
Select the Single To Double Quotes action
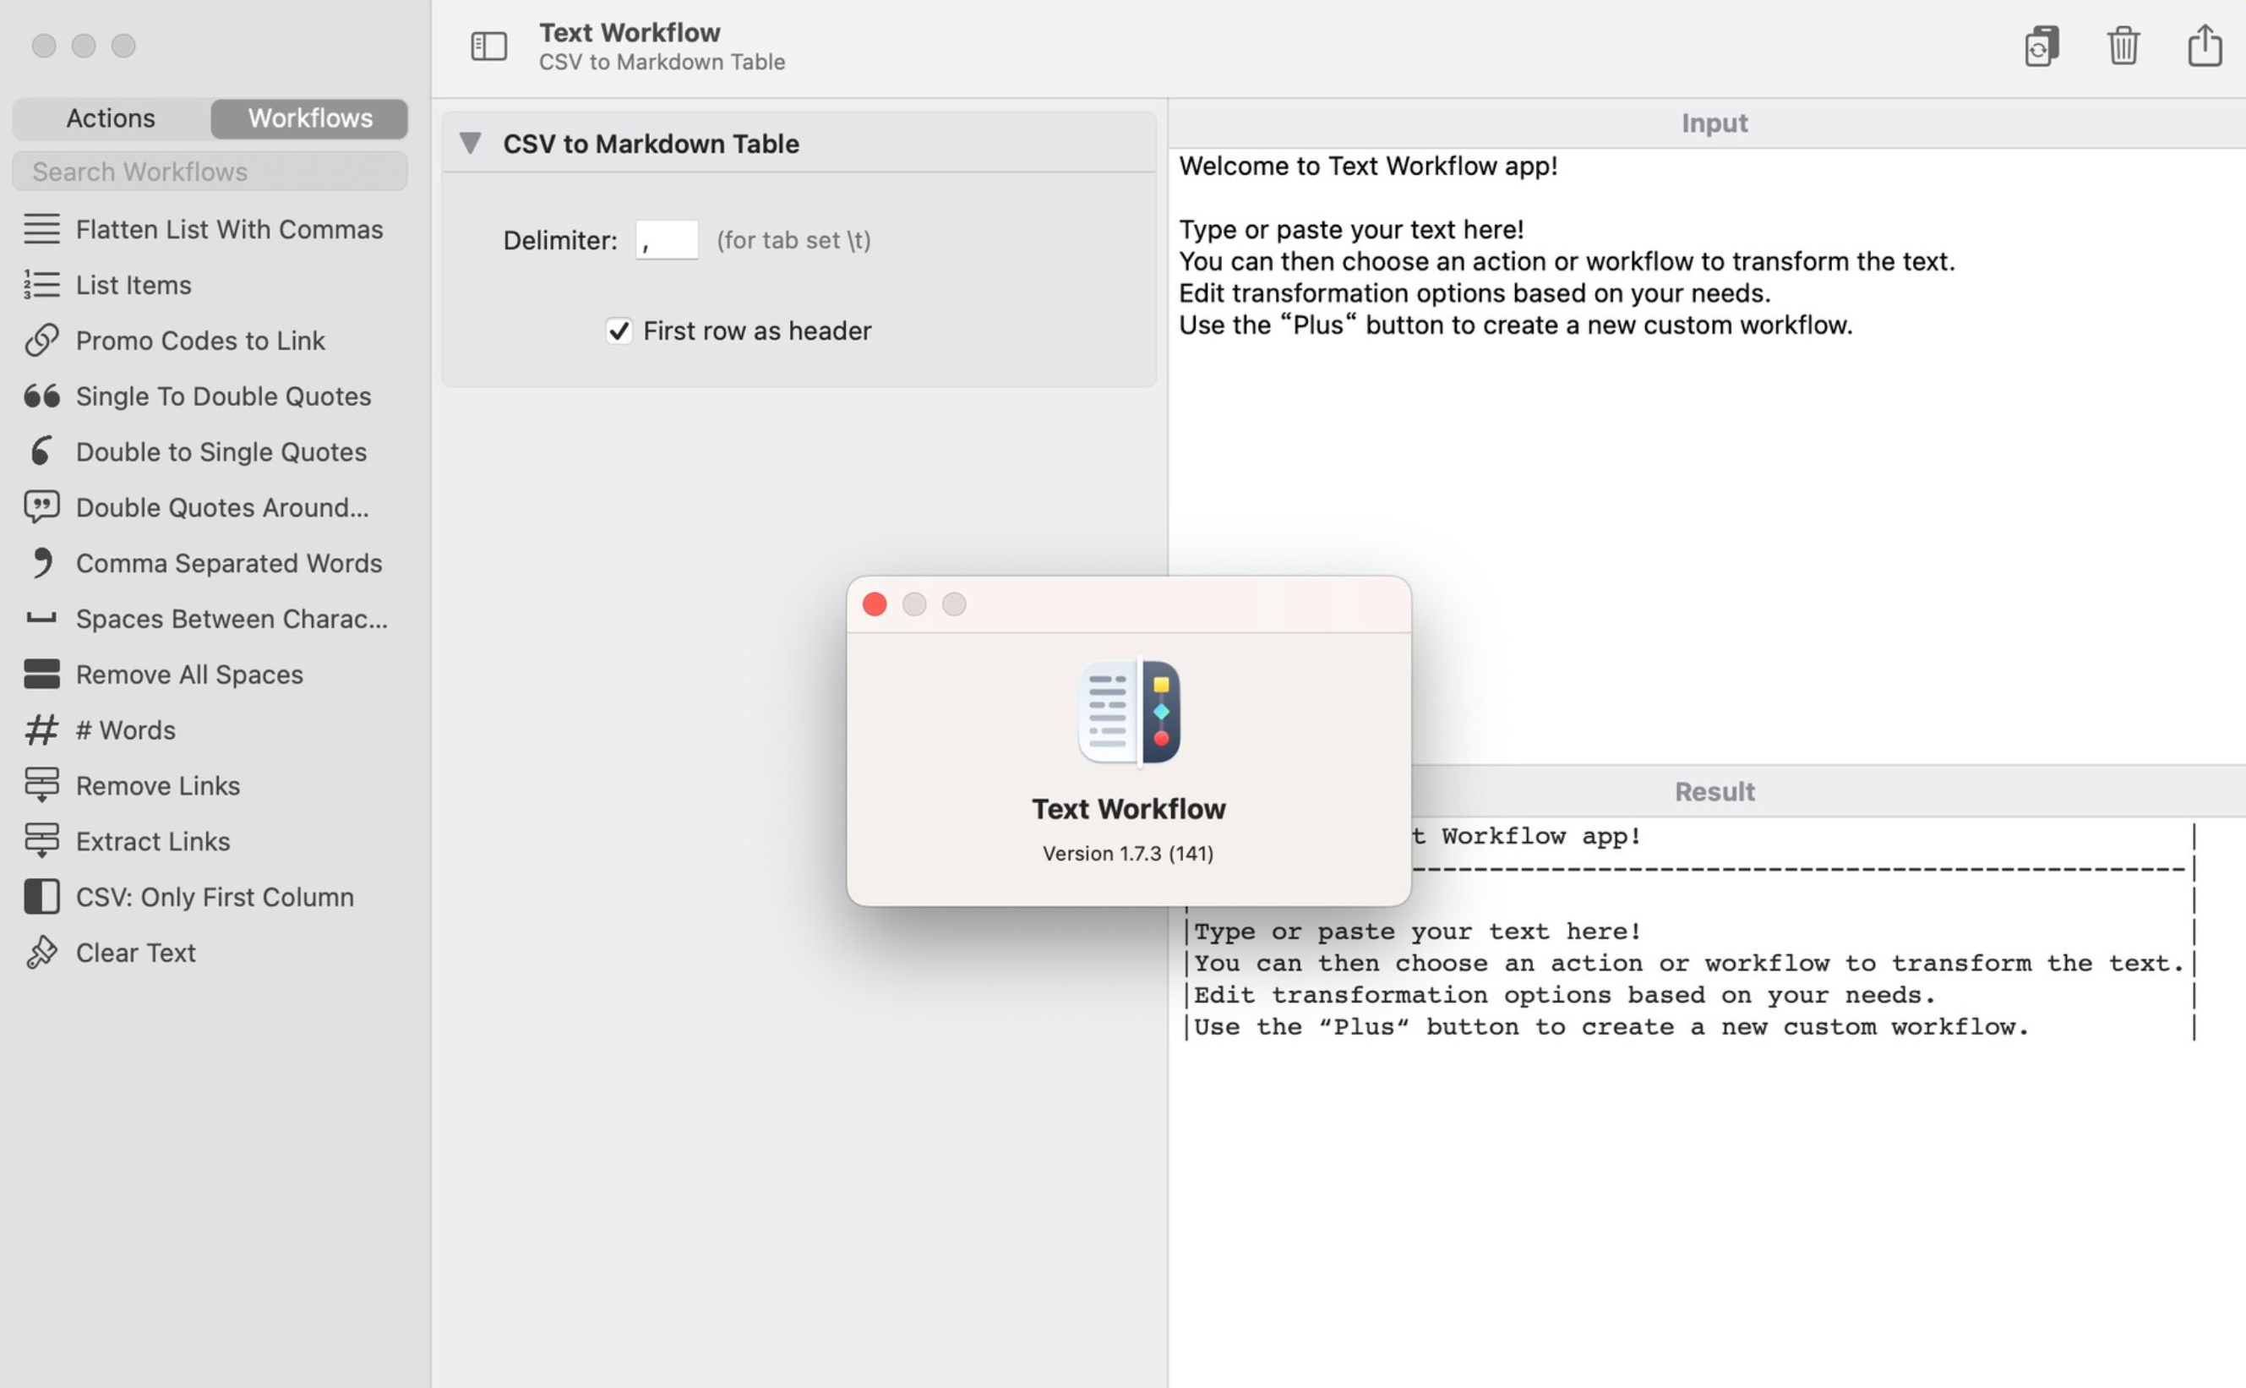[223, 396]
